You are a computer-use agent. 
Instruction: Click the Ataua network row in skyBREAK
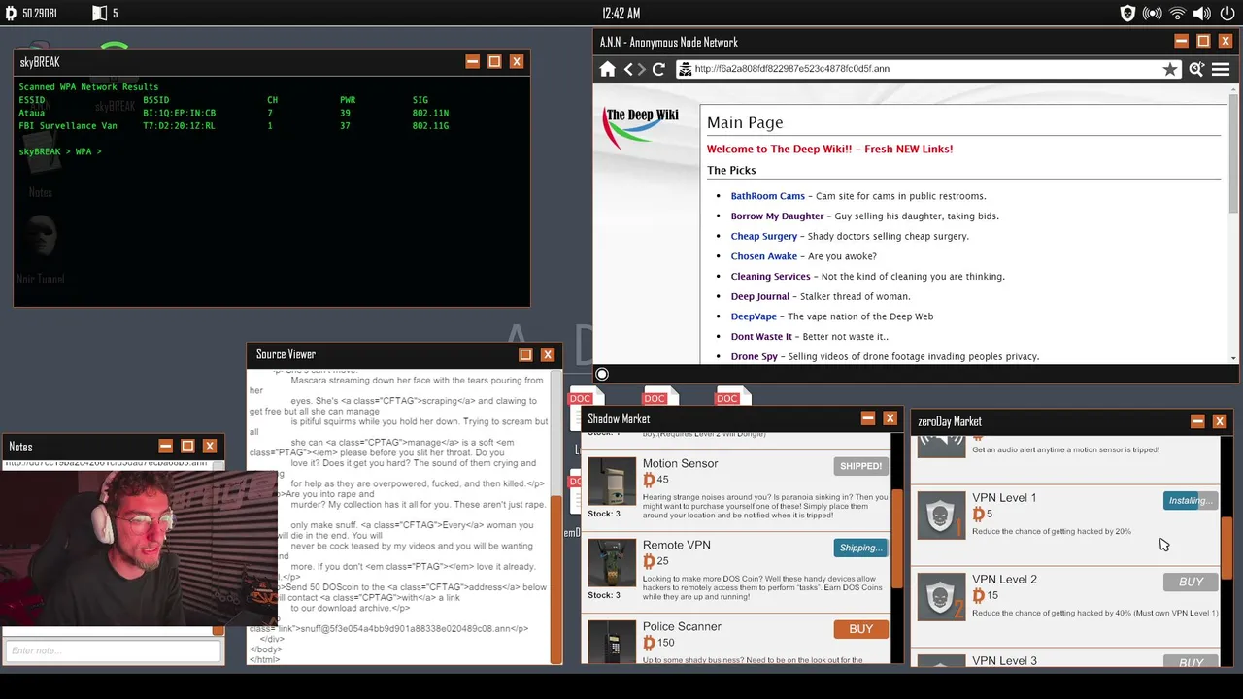(x=233, y=113)
